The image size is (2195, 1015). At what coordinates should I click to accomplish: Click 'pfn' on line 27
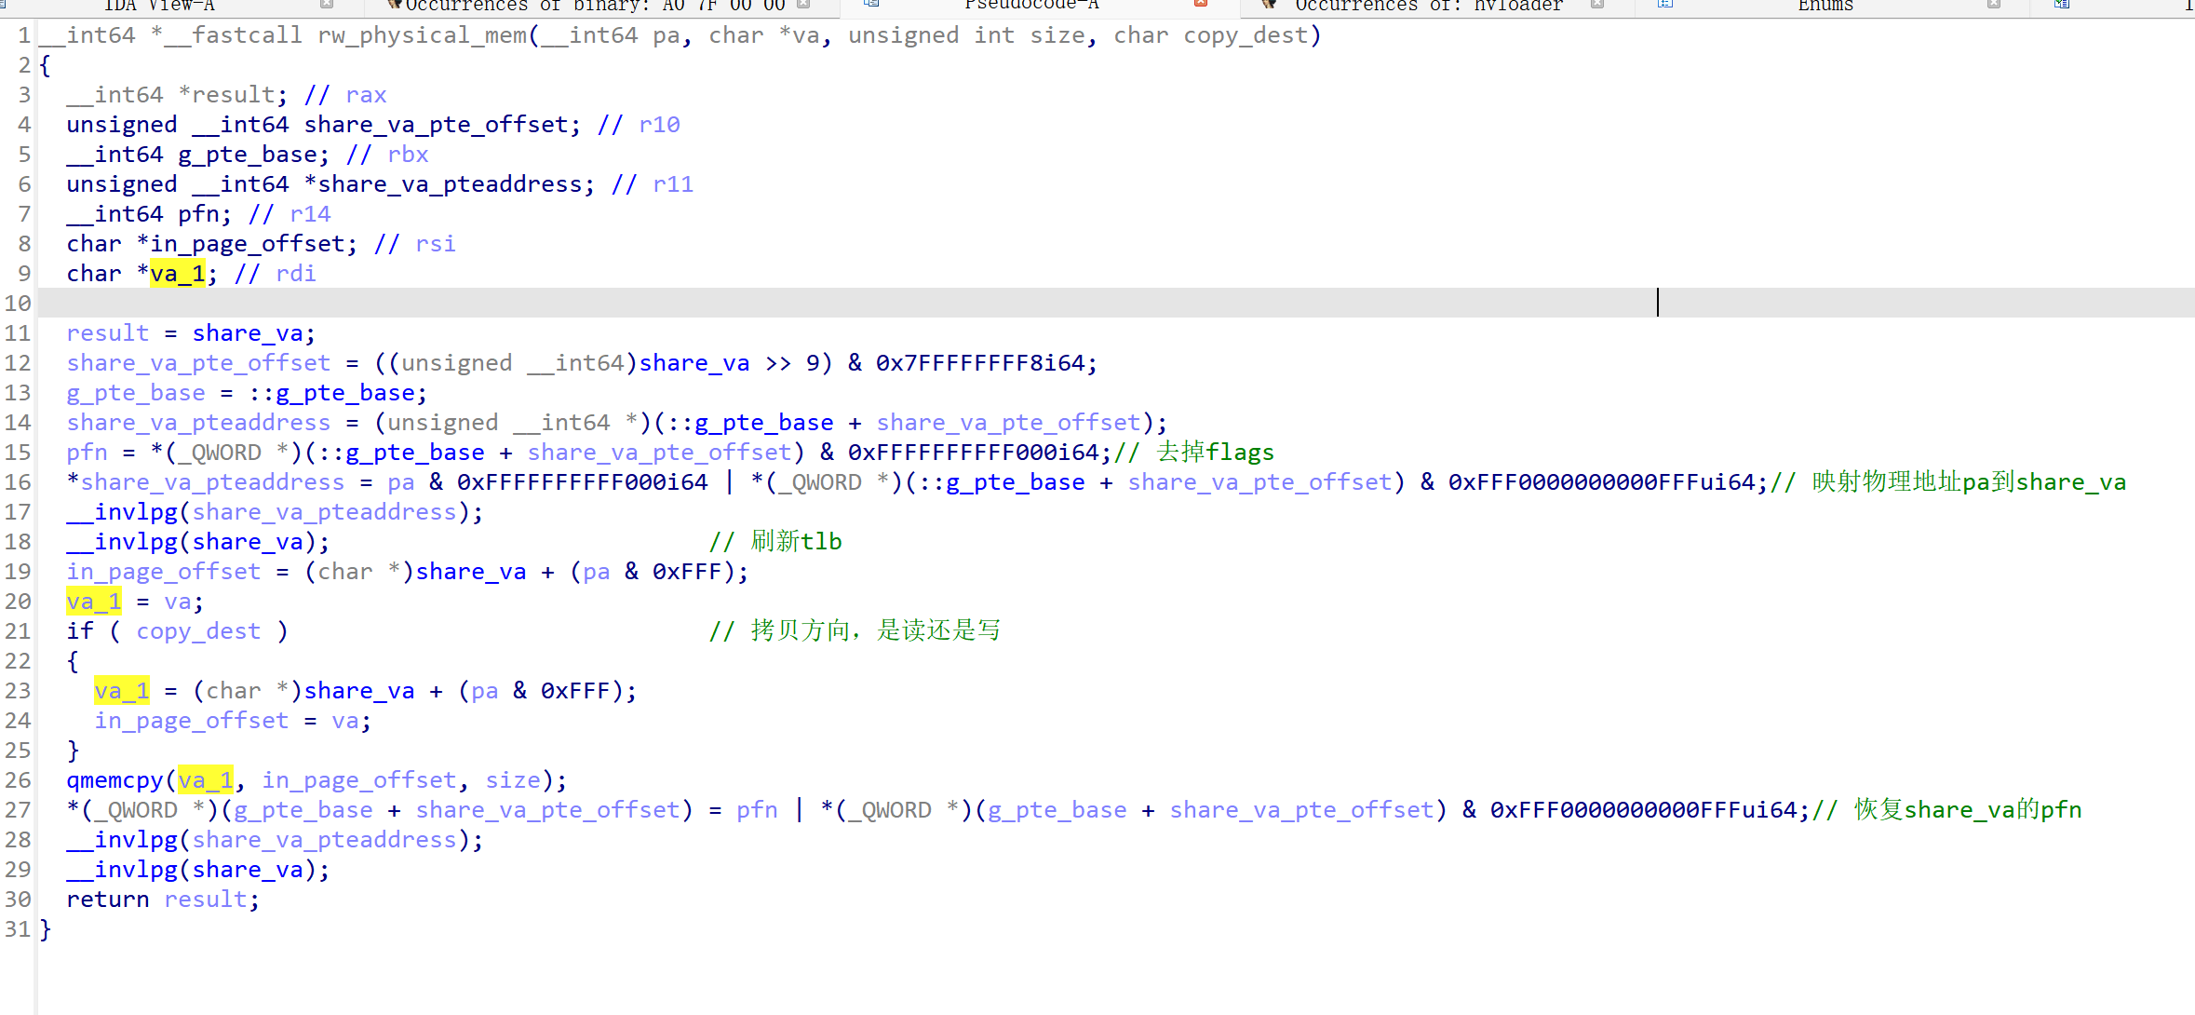757,810
